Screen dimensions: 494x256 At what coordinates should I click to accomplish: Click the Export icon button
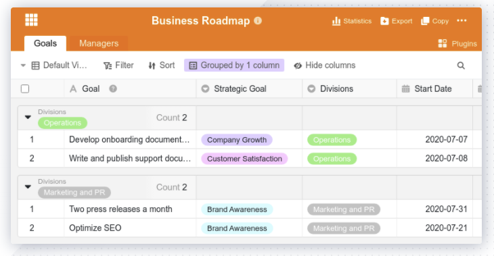[x=384, y=21]
